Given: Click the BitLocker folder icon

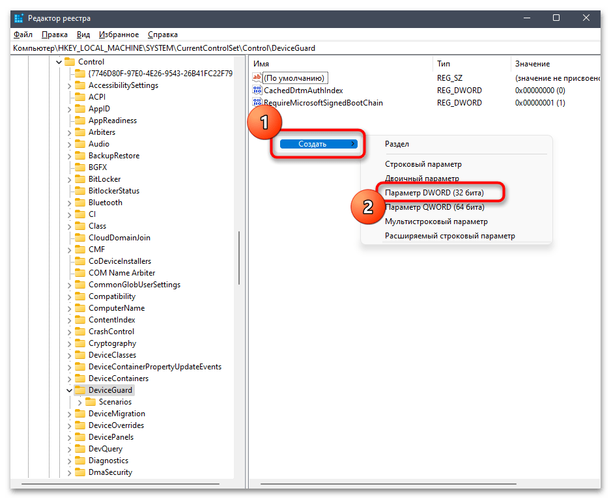Looking at the screenshot, I should [x=80, y=179].
